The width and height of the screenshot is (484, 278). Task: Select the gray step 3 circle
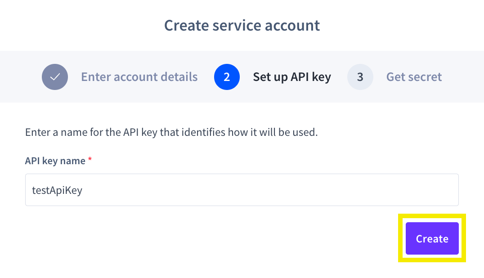point(360,77)
